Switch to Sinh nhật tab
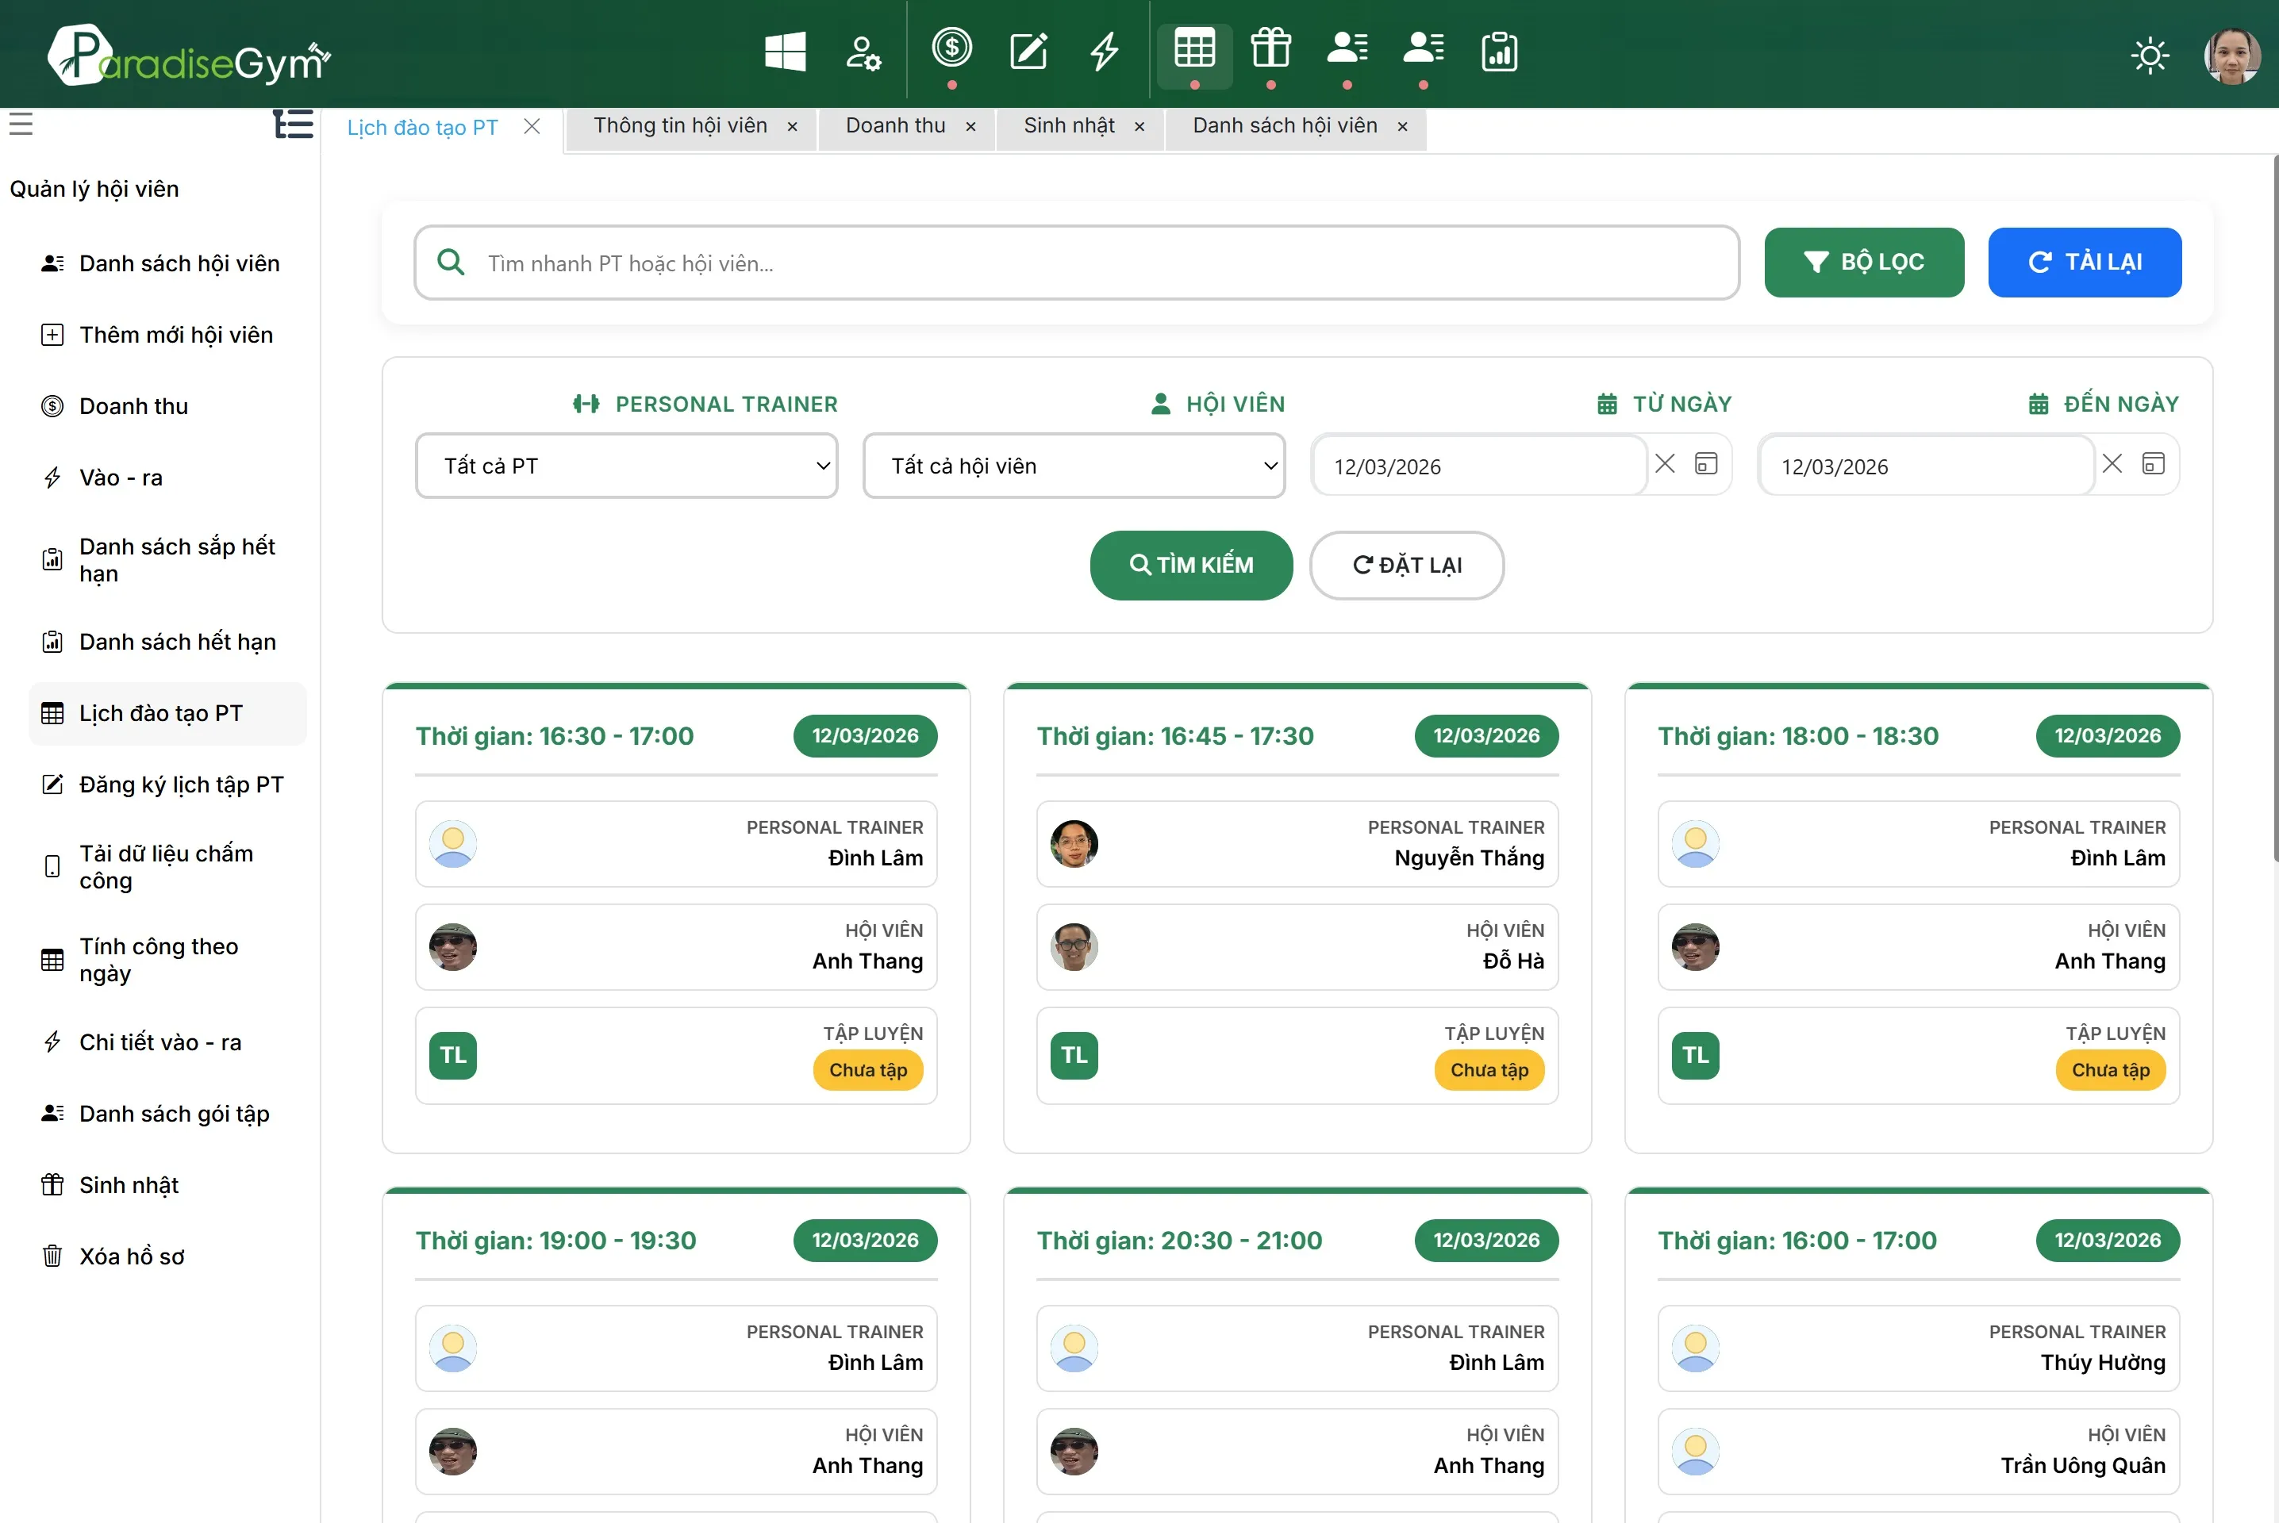The image size is (2279, 1523). pyautogui.click(x=1069, y=126)
